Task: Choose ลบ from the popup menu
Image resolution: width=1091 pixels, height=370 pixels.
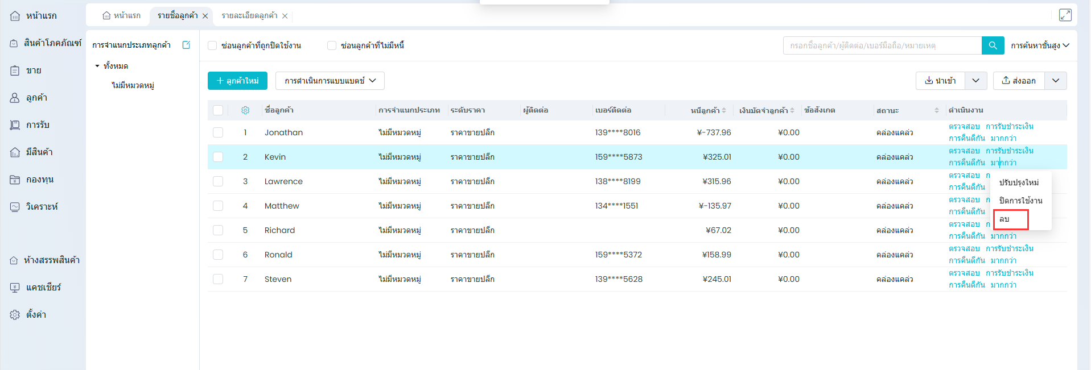Action: 1004,219
